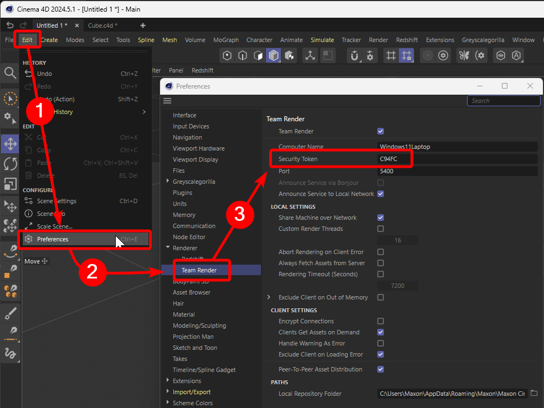Click the Viewport Solo eye-hexagon icon
The width and height of the screenshot is (544, 408).
pos(501,55)
